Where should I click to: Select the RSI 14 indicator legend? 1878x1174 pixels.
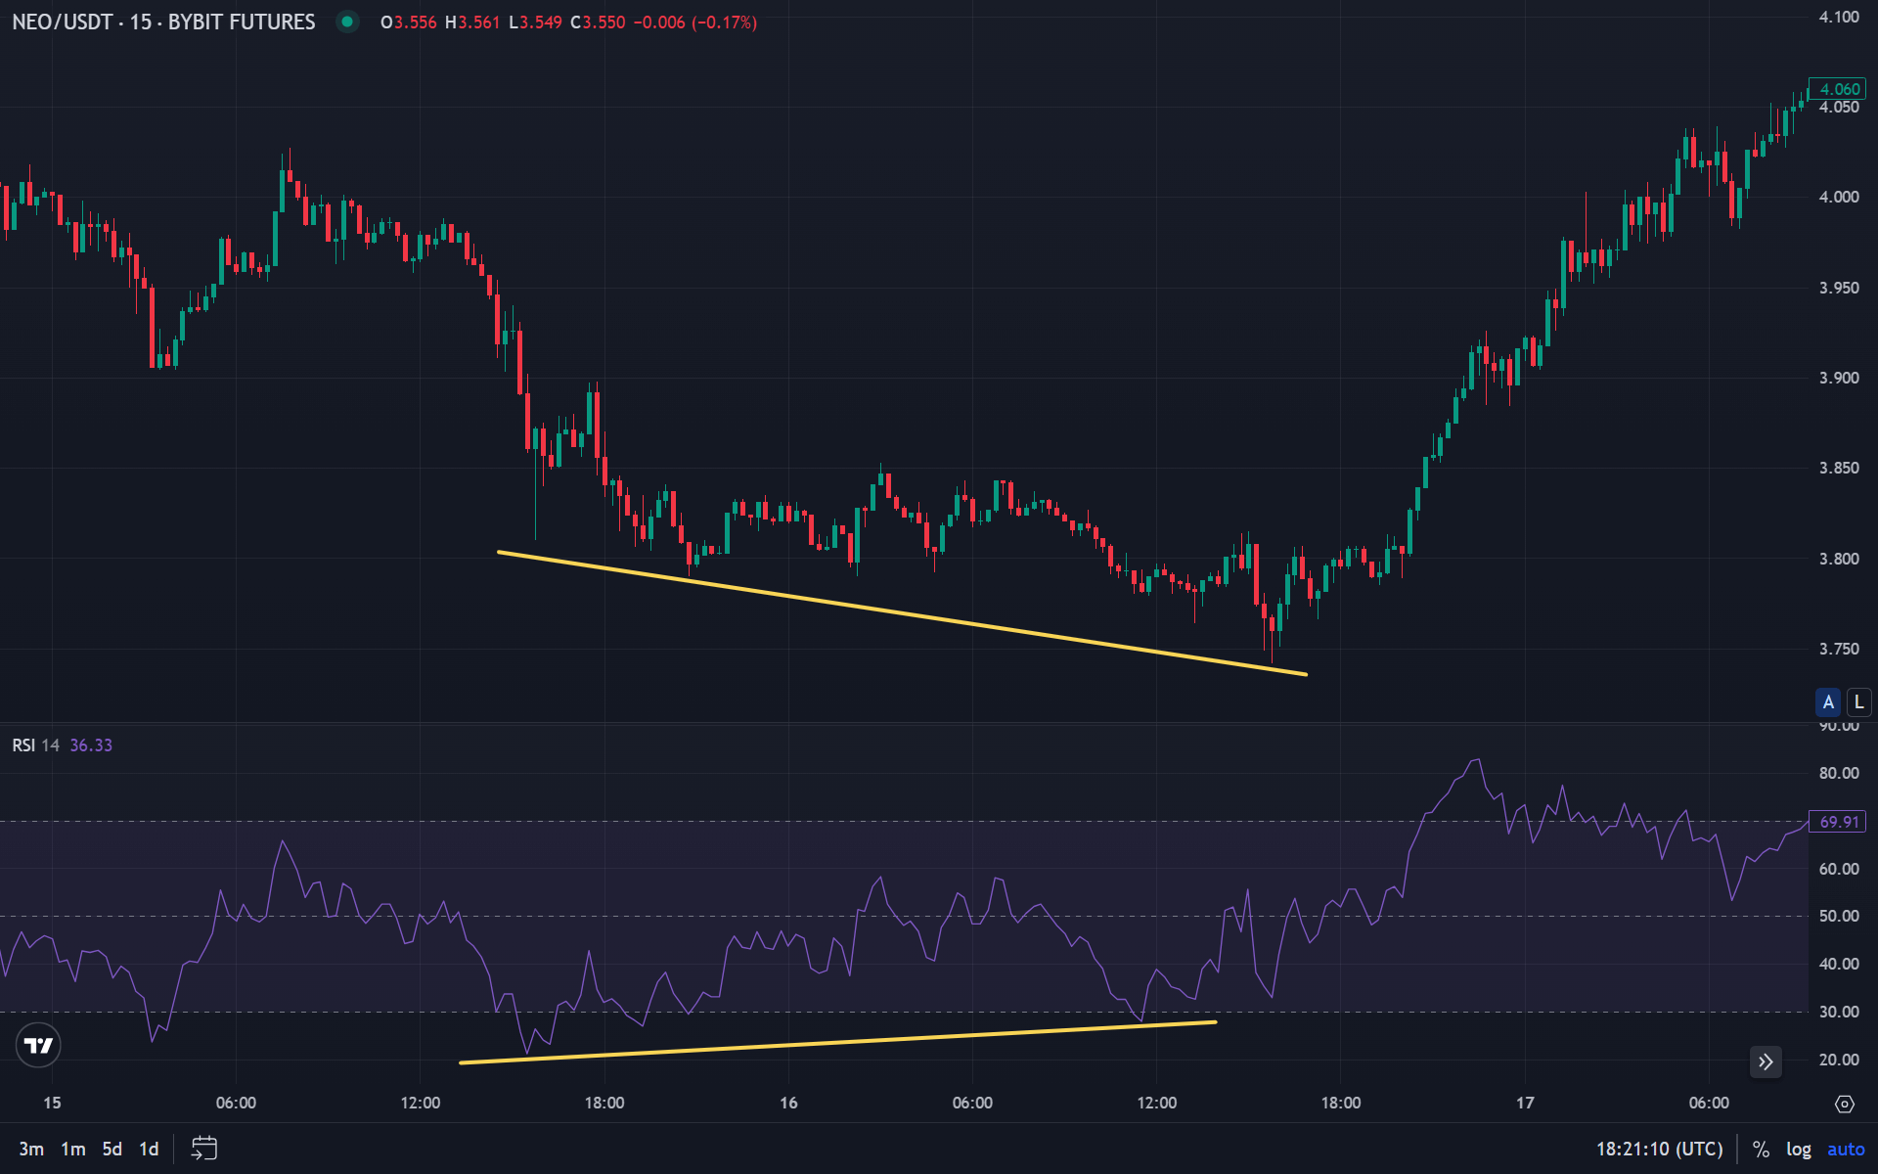pyautogui.click(x=34, y=745)
